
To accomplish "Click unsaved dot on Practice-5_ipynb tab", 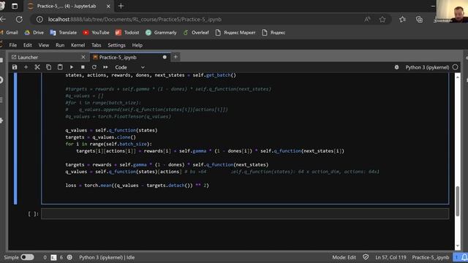I will tap(165, 57).
